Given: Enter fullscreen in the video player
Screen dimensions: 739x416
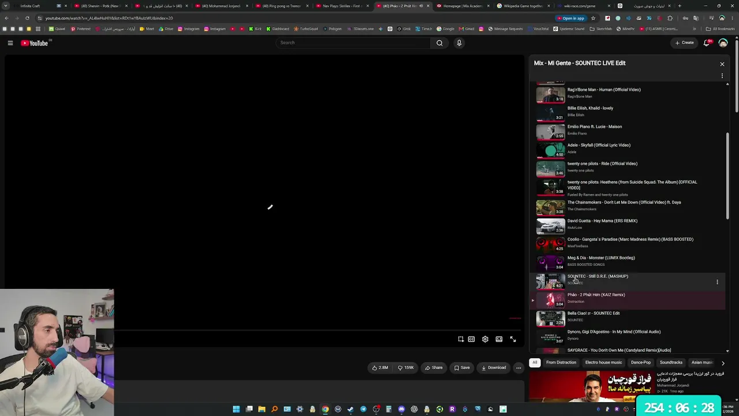Looking at the screenshot, I should click(513, 339).
